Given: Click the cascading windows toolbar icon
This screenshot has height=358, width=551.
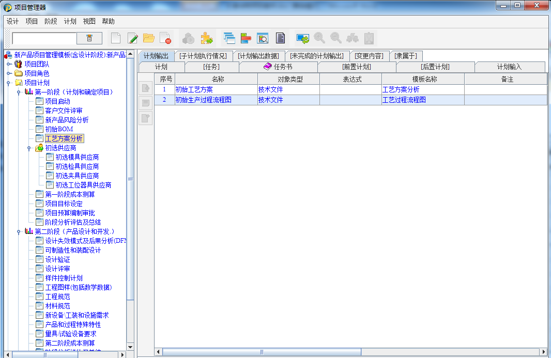Looking at the screenshot, I should (x=229, y=38).
